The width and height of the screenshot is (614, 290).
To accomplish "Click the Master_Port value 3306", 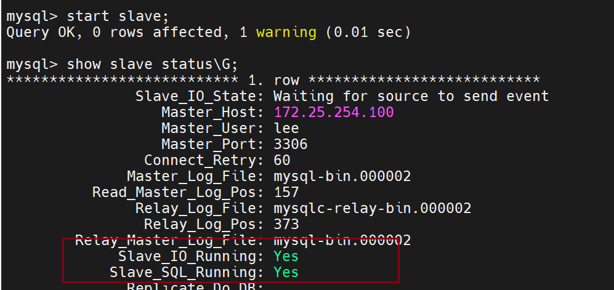I will pos(291,145).
